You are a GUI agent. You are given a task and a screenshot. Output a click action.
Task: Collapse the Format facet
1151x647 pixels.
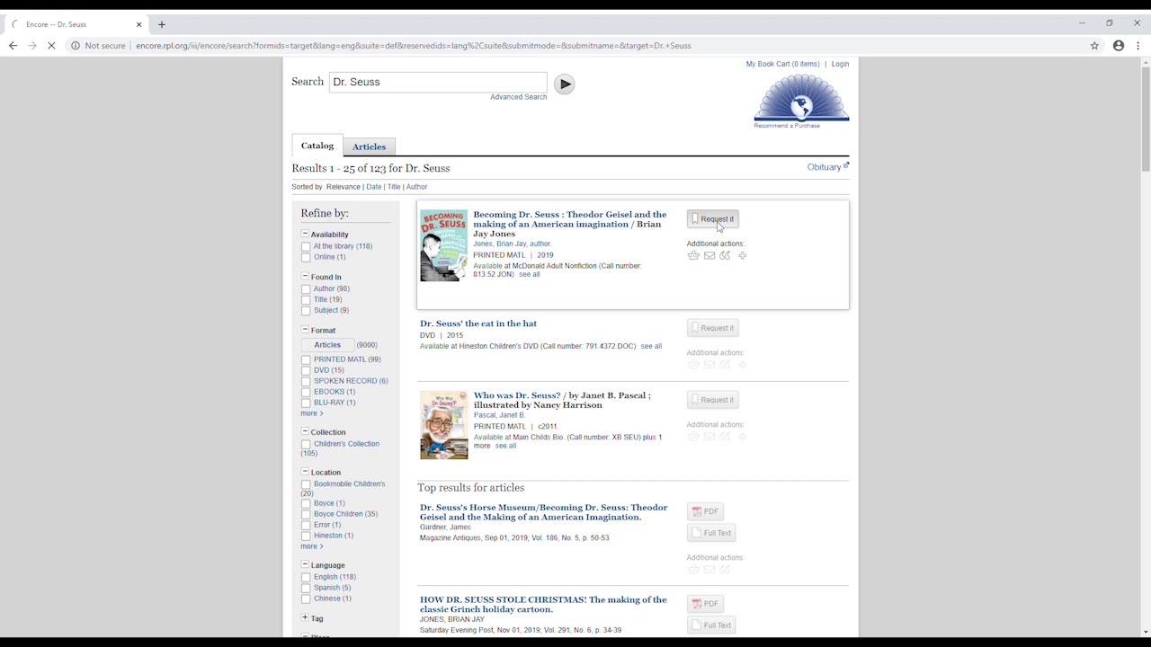point(305,330)
